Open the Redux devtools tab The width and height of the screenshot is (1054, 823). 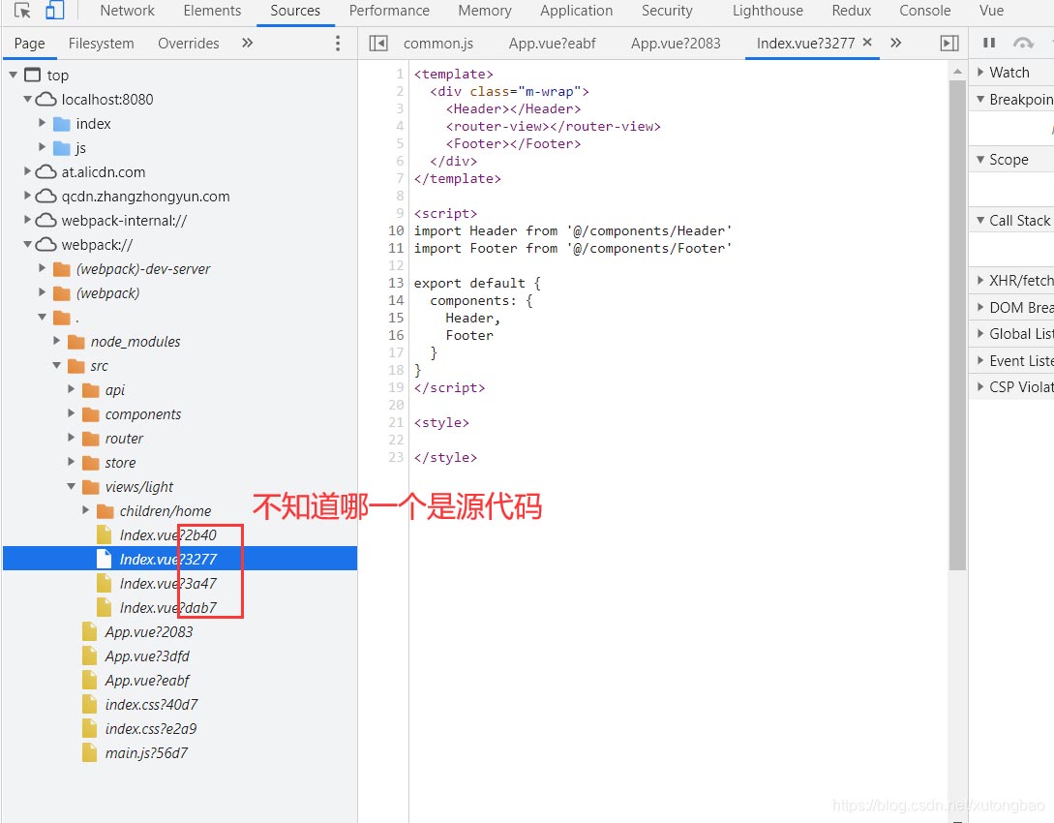[851, 11]
